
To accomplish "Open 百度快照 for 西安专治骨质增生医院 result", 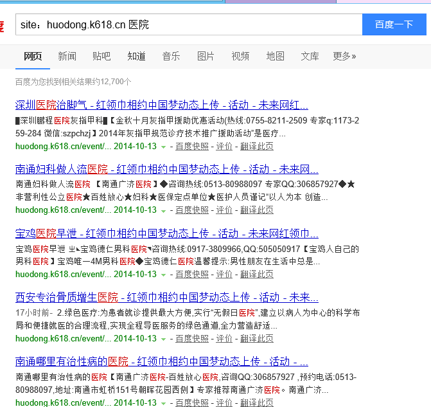I will point(192,338).
